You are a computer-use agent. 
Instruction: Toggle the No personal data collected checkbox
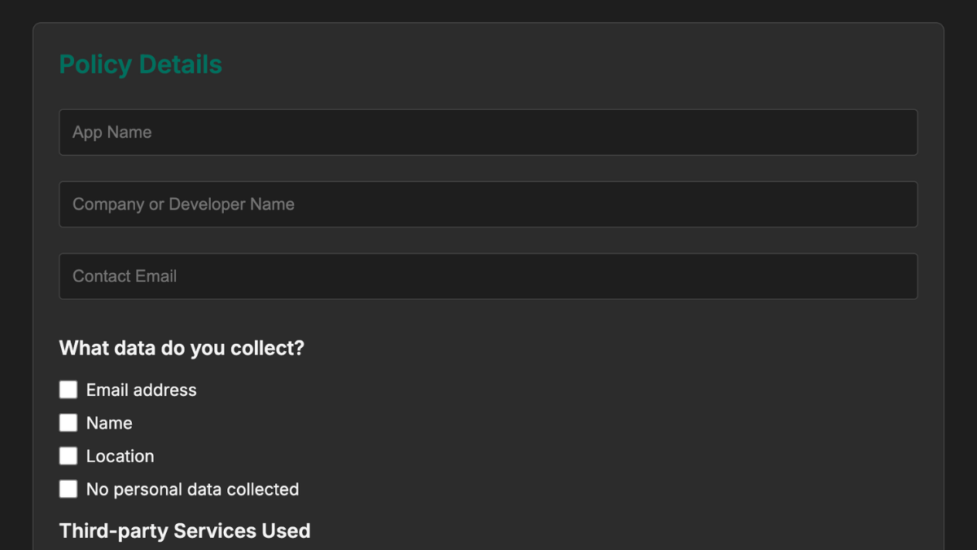68,489
